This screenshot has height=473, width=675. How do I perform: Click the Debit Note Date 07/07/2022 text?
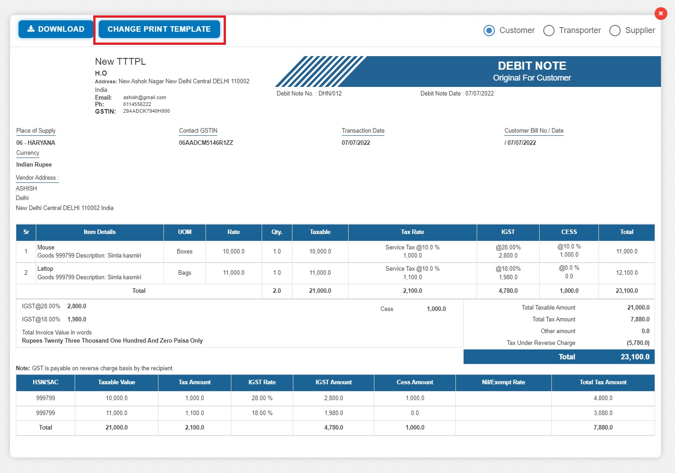pos(457,93)
